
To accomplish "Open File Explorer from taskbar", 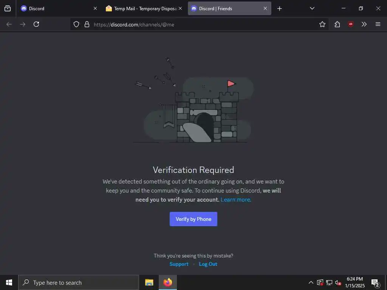I will click(x=149, y=282).
